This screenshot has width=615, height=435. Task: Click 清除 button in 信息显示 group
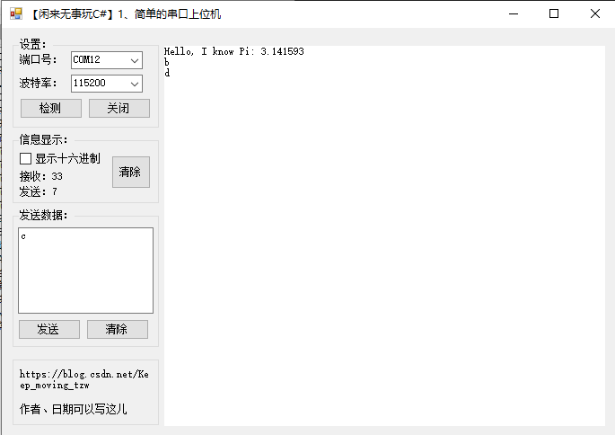(131, 172)
